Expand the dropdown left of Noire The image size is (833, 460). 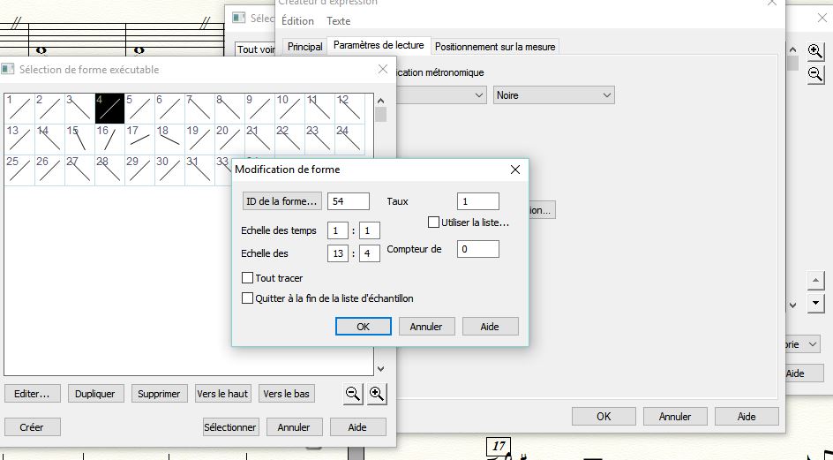pos(479,94)
